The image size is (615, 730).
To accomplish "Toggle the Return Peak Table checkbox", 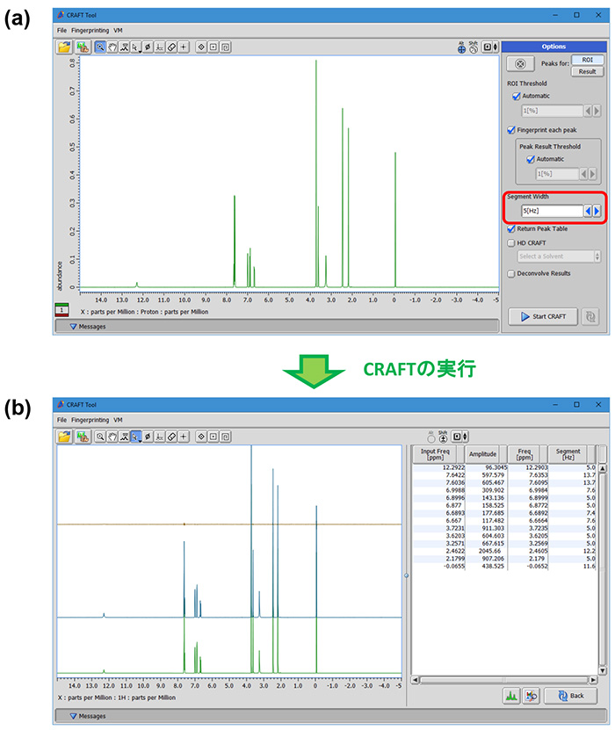I will click(x=511, y=228).
